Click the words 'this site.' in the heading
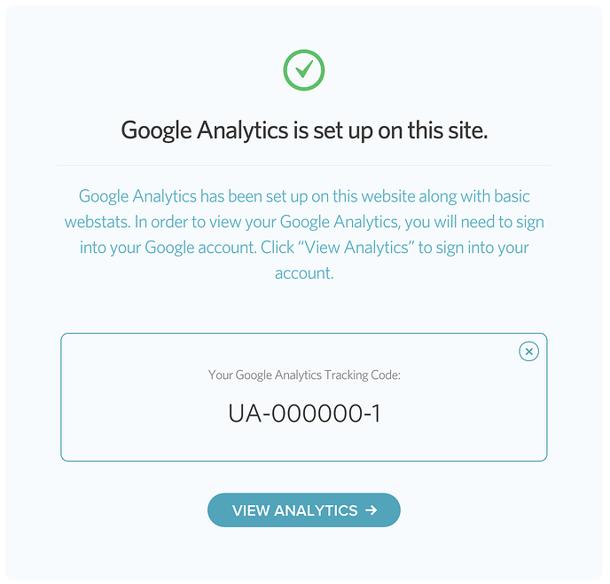This screenshot has width=610, height=584. tap(448, 130)
